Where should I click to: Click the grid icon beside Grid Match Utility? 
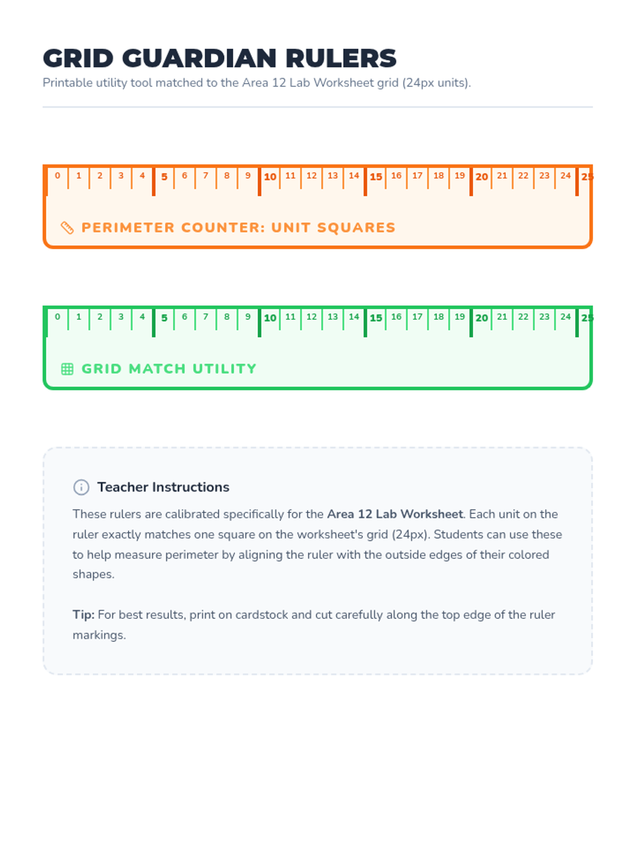click(x=67, y=369)
